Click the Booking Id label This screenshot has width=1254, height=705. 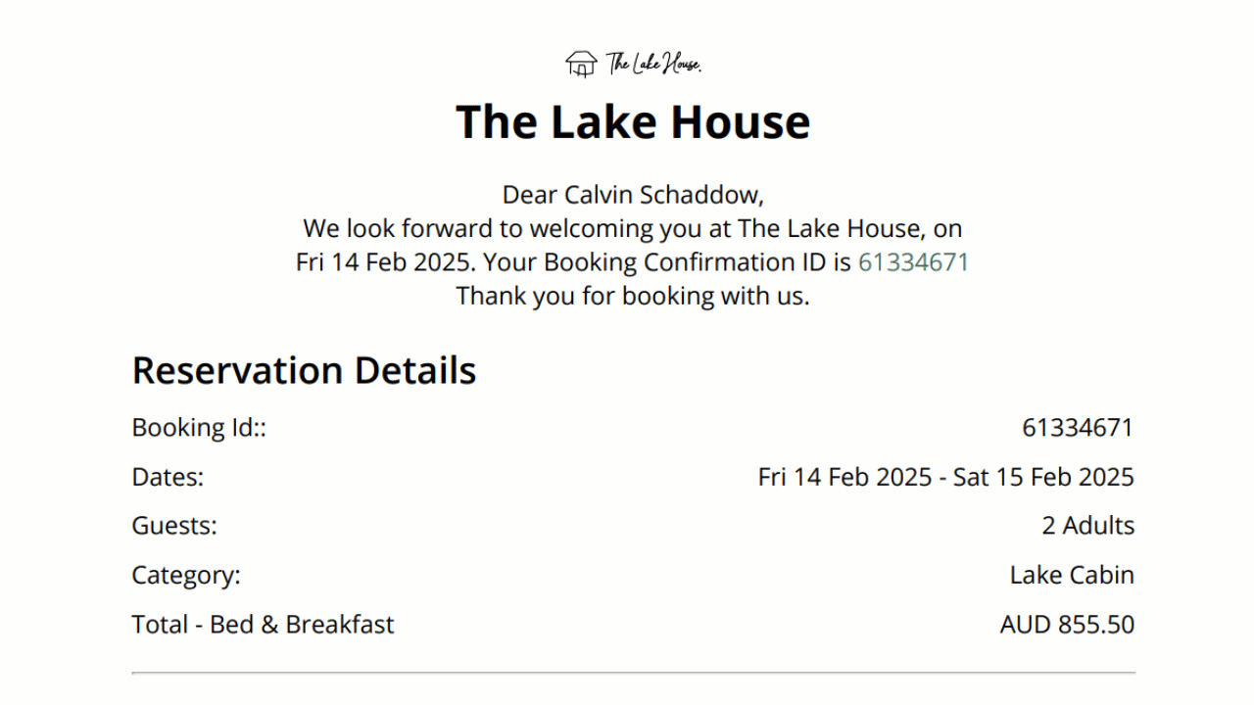pos(199,428)
